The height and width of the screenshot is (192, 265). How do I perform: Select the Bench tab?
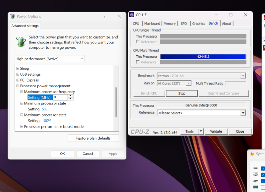click(213, 23)
